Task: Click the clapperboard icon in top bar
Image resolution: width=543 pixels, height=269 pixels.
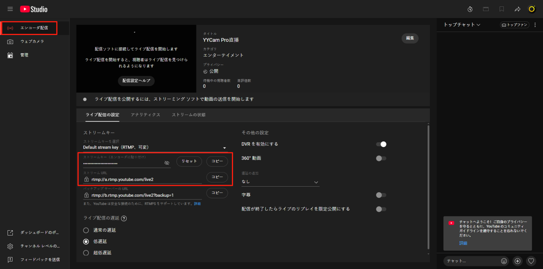Action: 486,9
